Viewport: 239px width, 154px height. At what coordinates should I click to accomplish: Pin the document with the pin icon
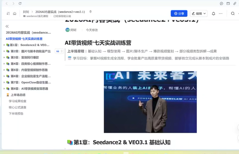click(x=91, y=12)
